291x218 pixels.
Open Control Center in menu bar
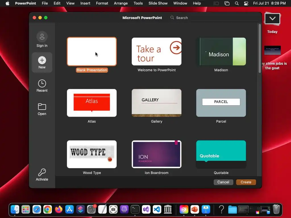pos(246,3)
